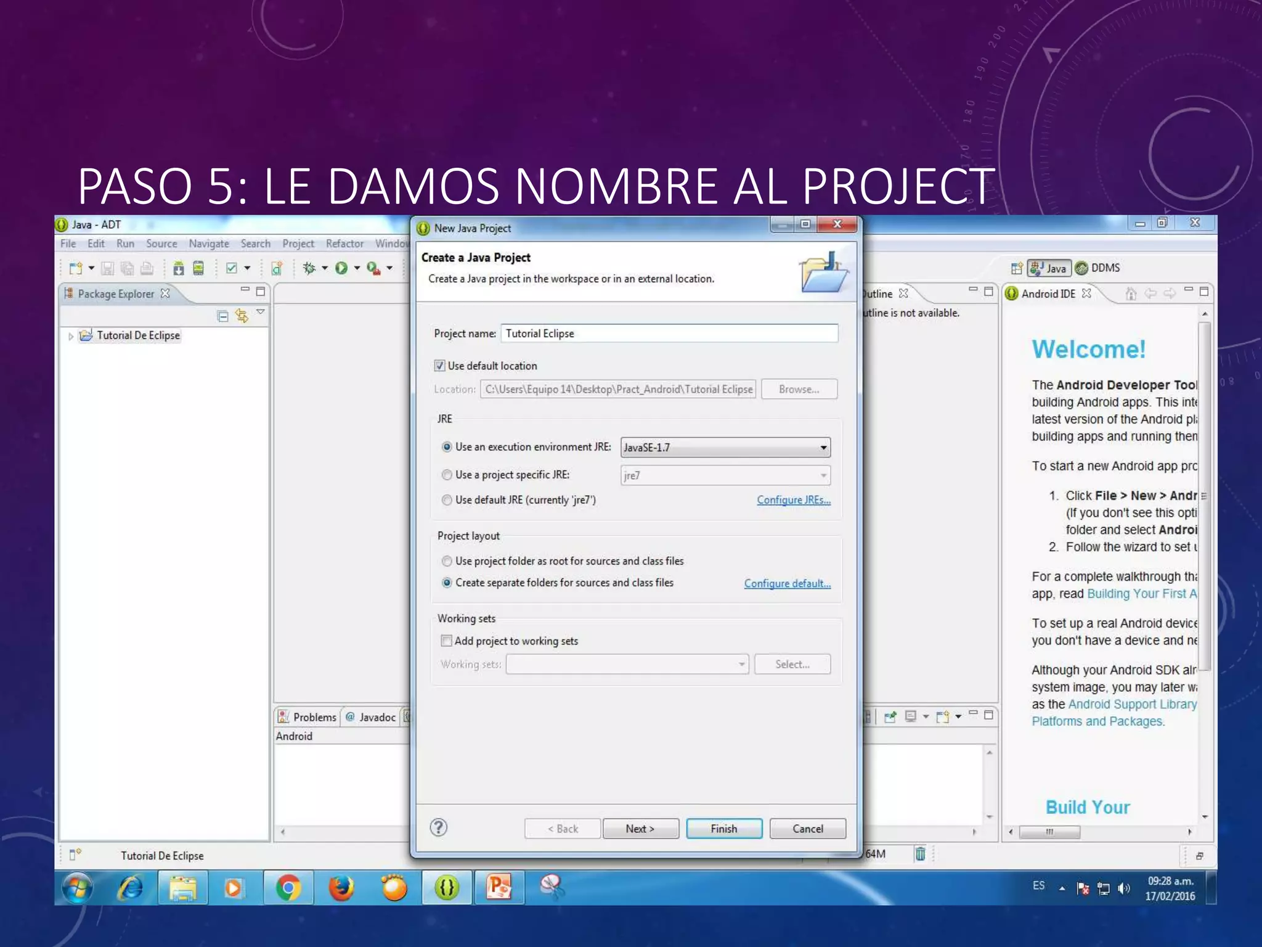
Task: Click the New wizard toolbar icon
Action: point(76,268)
